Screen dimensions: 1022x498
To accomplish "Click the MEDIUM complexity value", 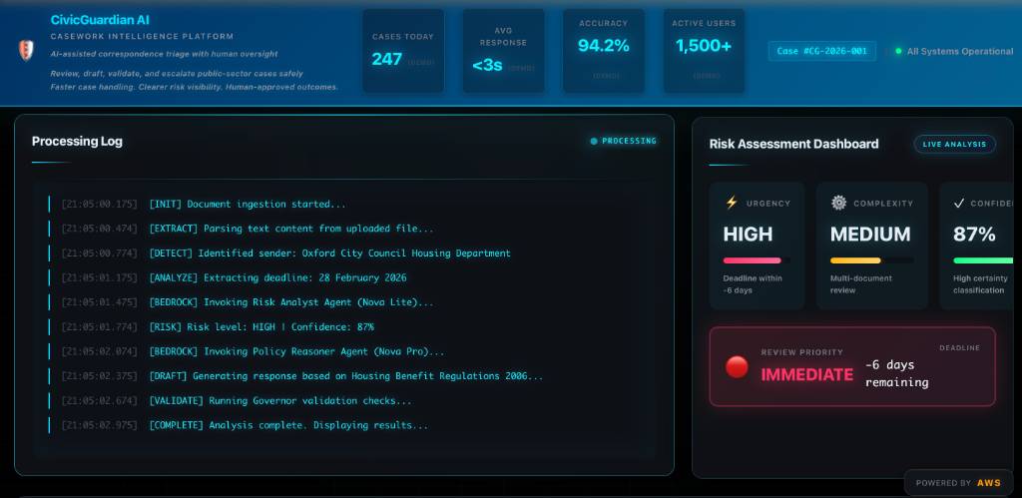I will point(870,234).
